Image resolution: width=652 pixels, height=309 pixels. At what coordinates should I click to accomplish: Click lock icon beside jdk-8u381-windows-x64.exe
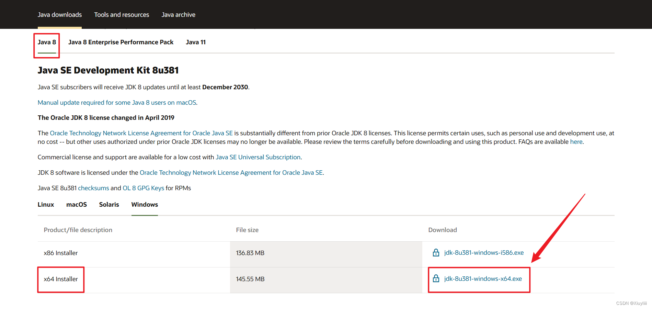pyautogui.click(x=436, y=278)
